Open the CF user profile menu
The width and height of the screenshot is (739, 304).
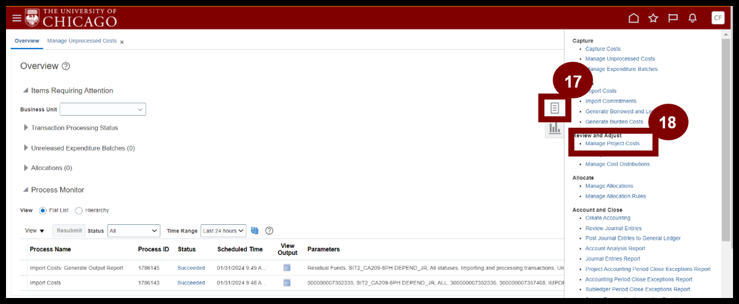click(x=717, y=18)
